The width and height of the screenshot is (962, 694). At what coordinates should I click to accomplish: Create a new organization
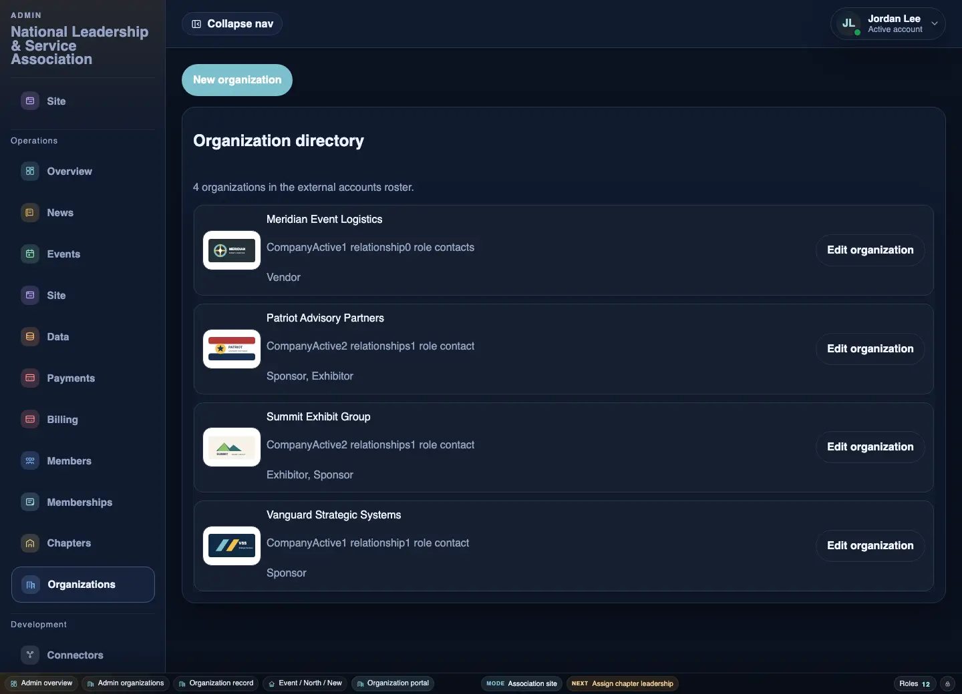pyautogui.click(x=237, y=80)
